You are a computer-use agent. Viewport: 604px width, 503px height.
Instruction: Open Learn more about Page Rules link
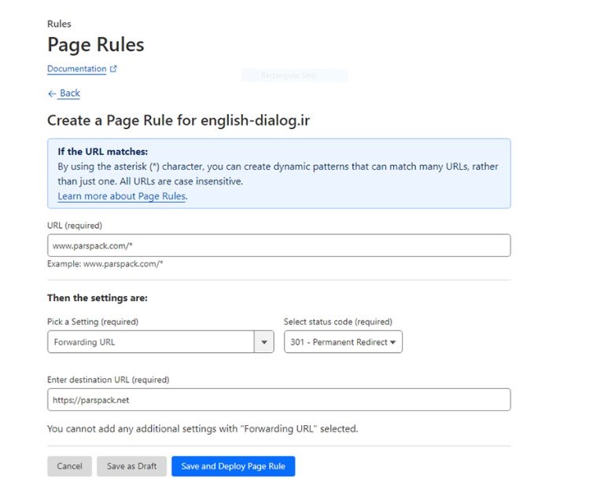click(122, 196)
